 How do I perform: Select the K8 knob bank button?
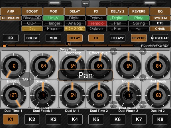pyautogui.click(x=160, y=119)
